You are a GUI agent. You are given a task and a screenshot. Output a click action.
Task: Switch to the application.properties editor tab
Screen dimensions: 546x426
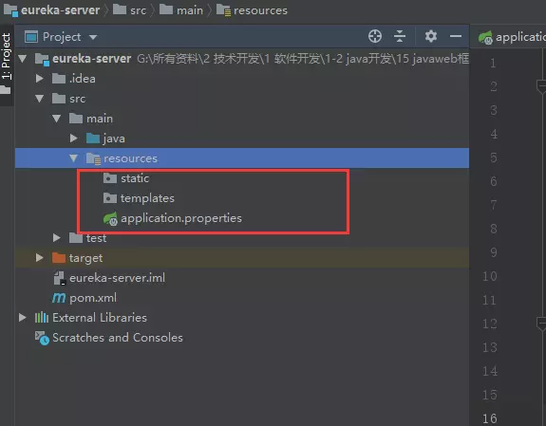coord(512,37)
